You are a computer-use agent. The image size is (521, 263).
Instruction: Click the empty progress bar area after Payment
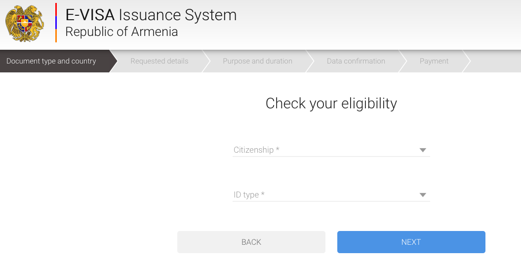coord(494,61)
